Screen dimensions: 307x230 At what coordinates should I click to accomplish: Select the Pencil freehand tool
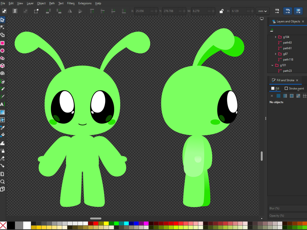[3, 89]
